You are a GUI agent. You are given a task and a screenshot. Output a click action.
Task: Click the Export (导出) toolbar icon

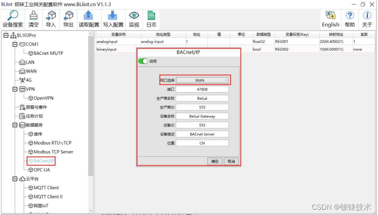68,16
